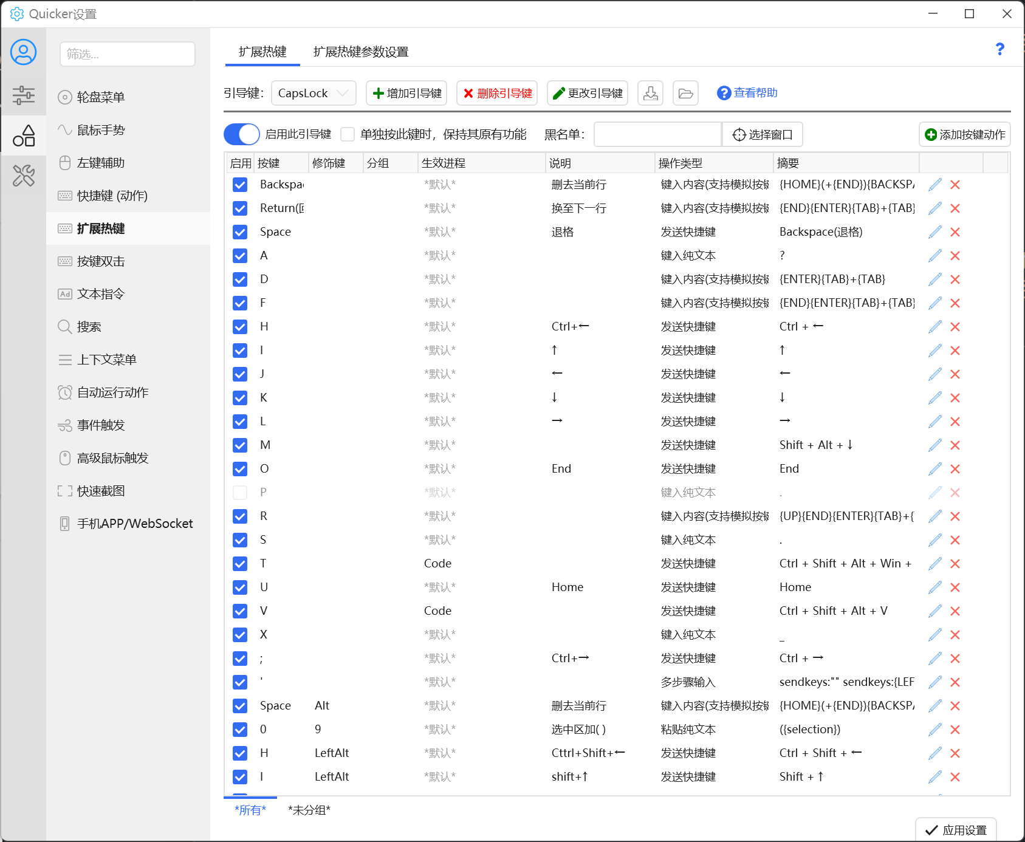Edit the key T Code hotkey row

tap(935, 564)
